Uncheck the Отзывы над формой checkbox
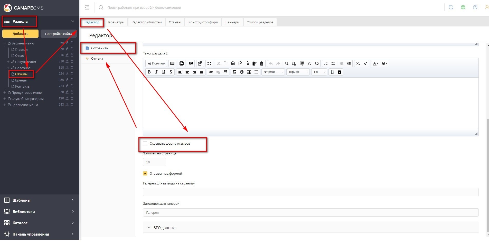This screenshot has height=242, width=489. 145,174
